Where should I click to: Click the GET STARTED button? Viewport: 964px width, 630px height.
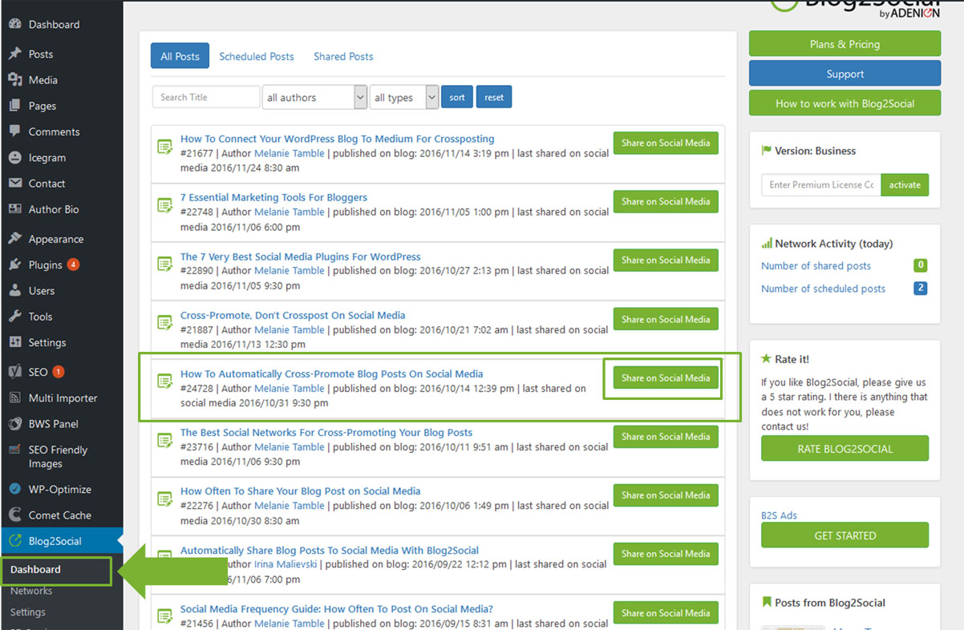(845, 535)
